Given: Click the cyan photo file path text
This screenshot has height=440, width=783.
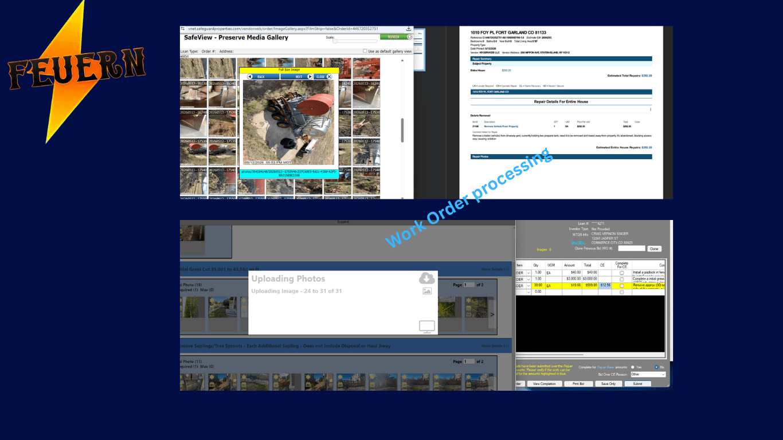Looking at the screenshot, I should tap(288, 173).
